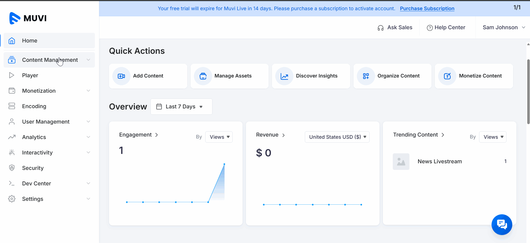Change the United States USD currency dropdown
This screenshot has height=243, width=530.
pyautogui.click(x=337, y=137)
